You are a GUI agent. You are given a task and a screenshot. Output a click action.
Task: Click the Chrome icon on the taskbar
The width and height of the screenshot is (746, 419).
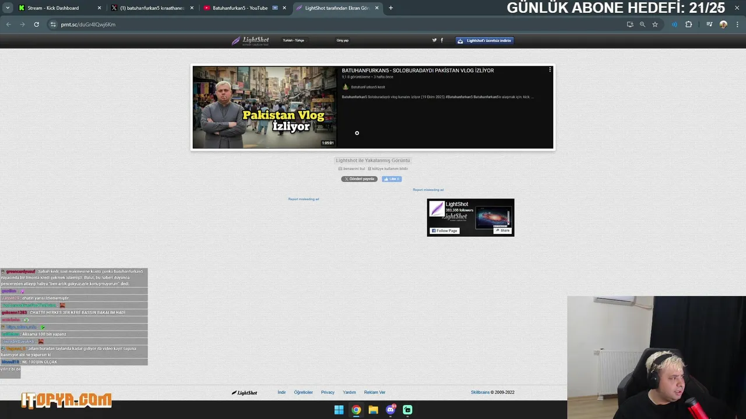tap(356, 410)
